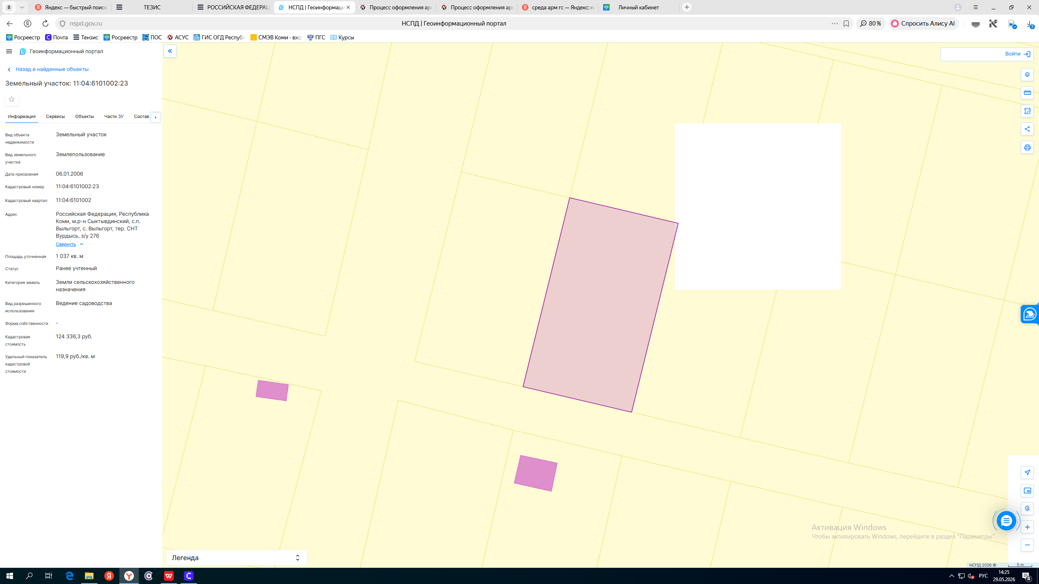Activate the area selection search tool
Screen dimensions: 1039x584
pos(1027,111)
